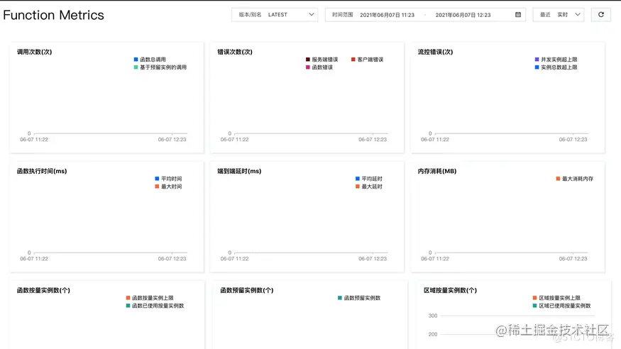Toggle 函数错误 legend item

(x=319, y=67)
